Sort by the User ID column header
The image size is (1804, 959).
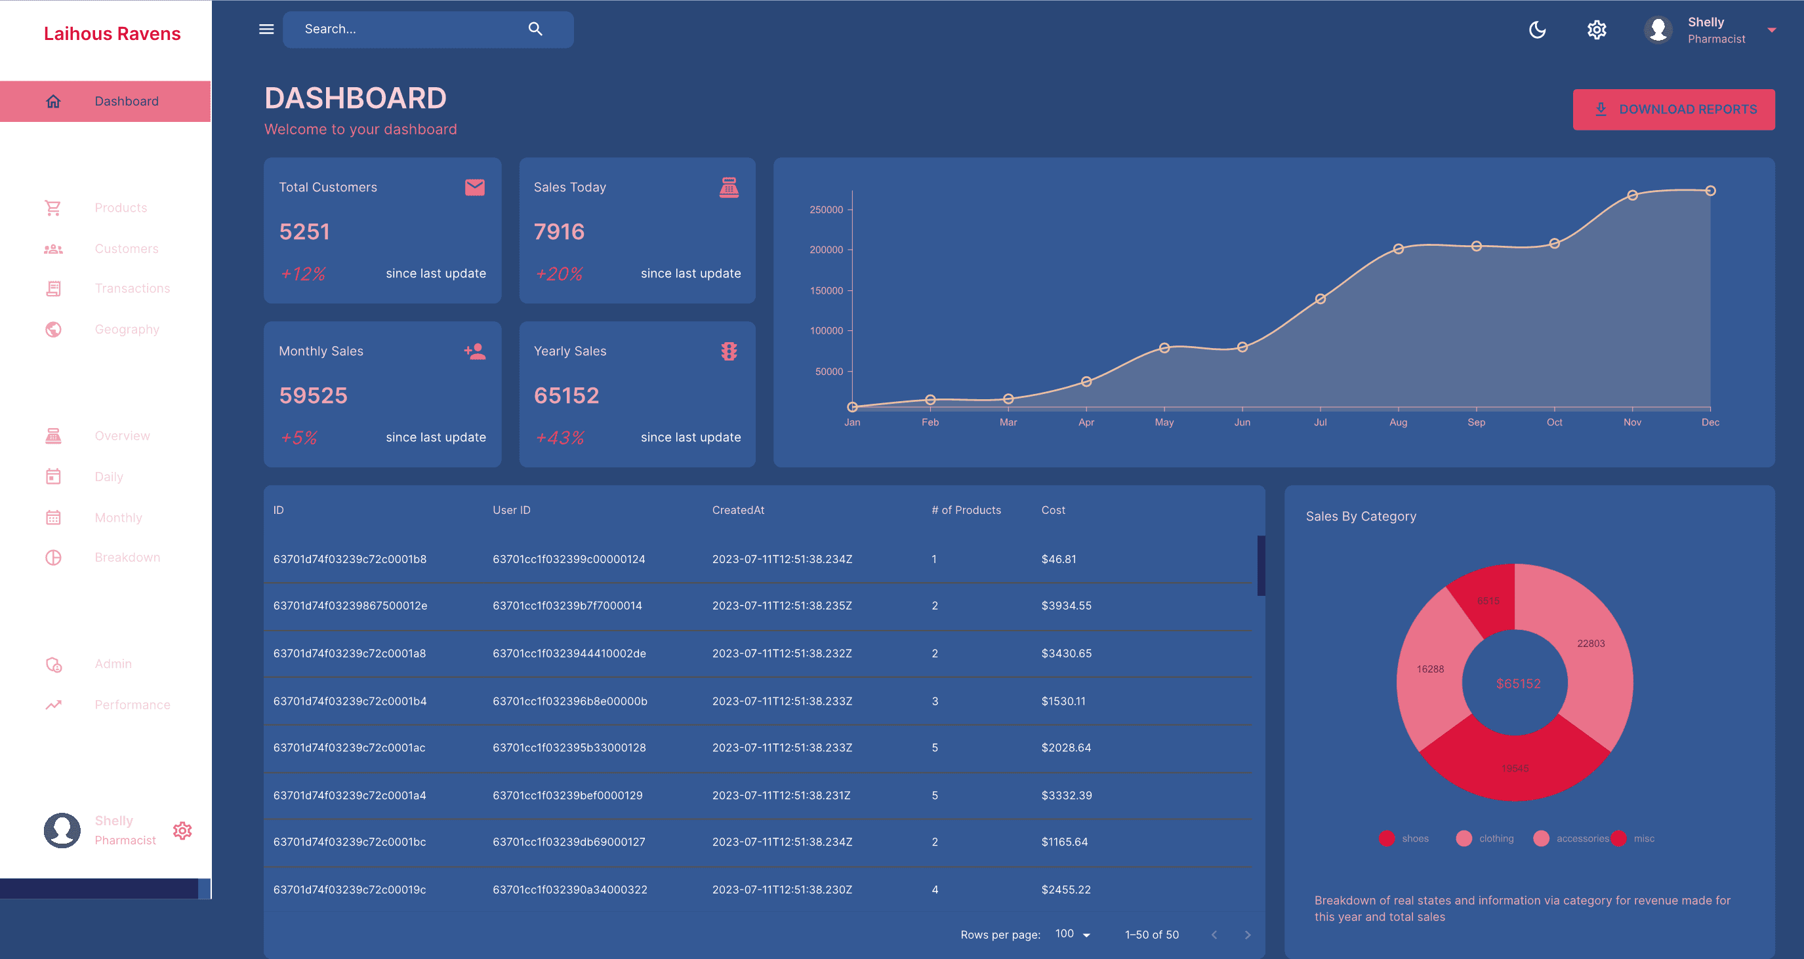511,510
